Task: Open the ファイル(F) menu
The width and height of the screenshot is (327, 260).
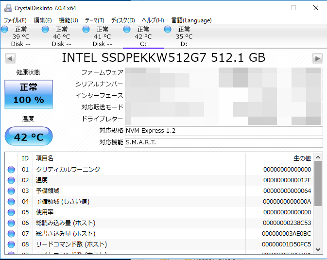Action: (15, 20)
